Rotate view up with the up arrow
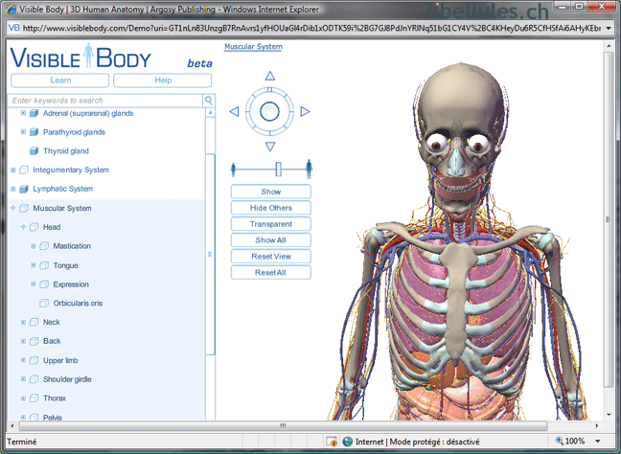 coord(270,76)
